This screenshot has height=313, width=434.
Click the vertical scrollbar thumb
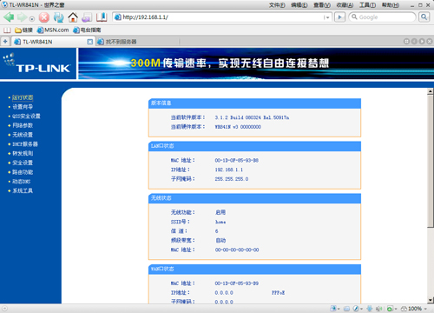tap(431, 161)
